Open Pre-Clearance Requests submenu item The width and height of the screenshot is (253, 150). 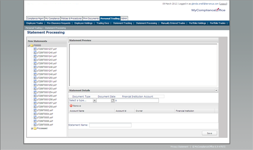pos(59,23)
